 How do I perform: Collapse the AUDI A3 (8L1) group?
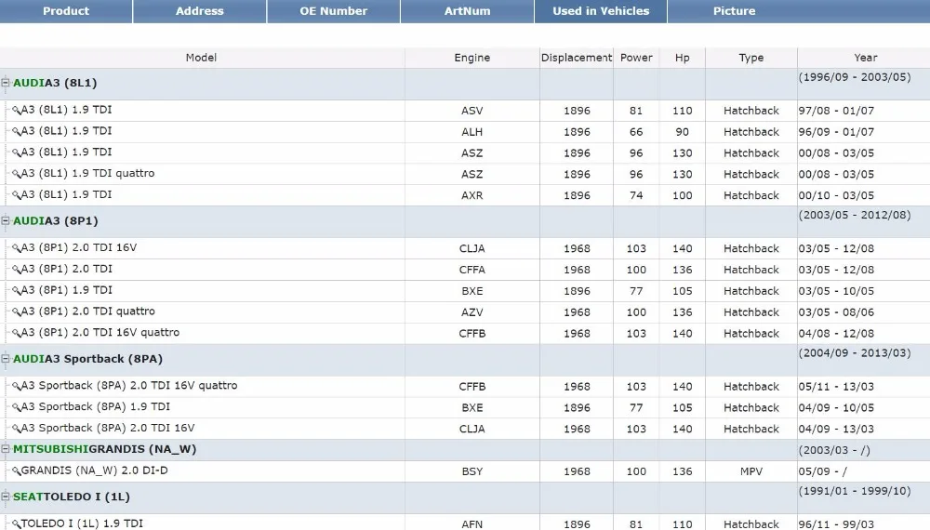click(x=6, y=83)
